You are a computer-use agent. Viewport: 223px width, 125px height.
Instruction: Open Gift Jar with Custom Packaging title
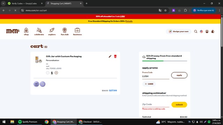click(x=64, y=56)
